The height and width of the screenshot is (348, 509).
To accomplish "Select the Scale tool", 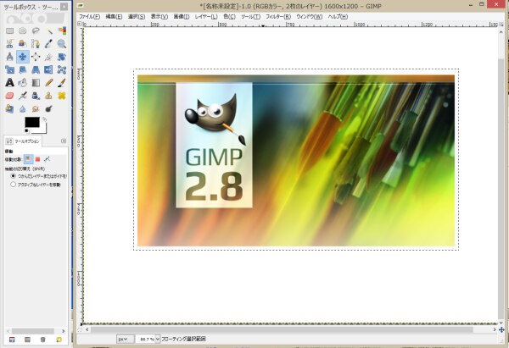I will tap(9, 69).
